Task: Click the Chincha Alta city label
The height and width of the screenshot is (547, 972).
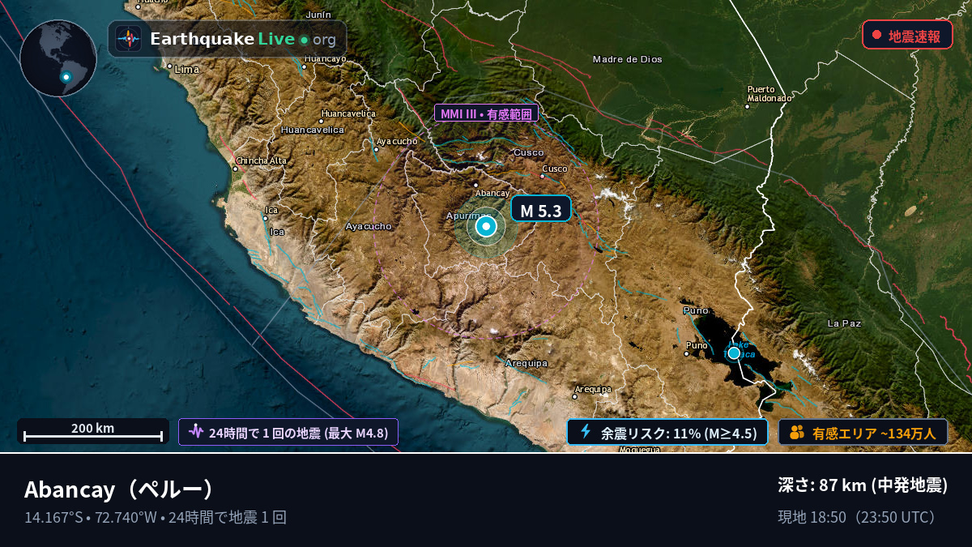Action: (x=262, y=160)
